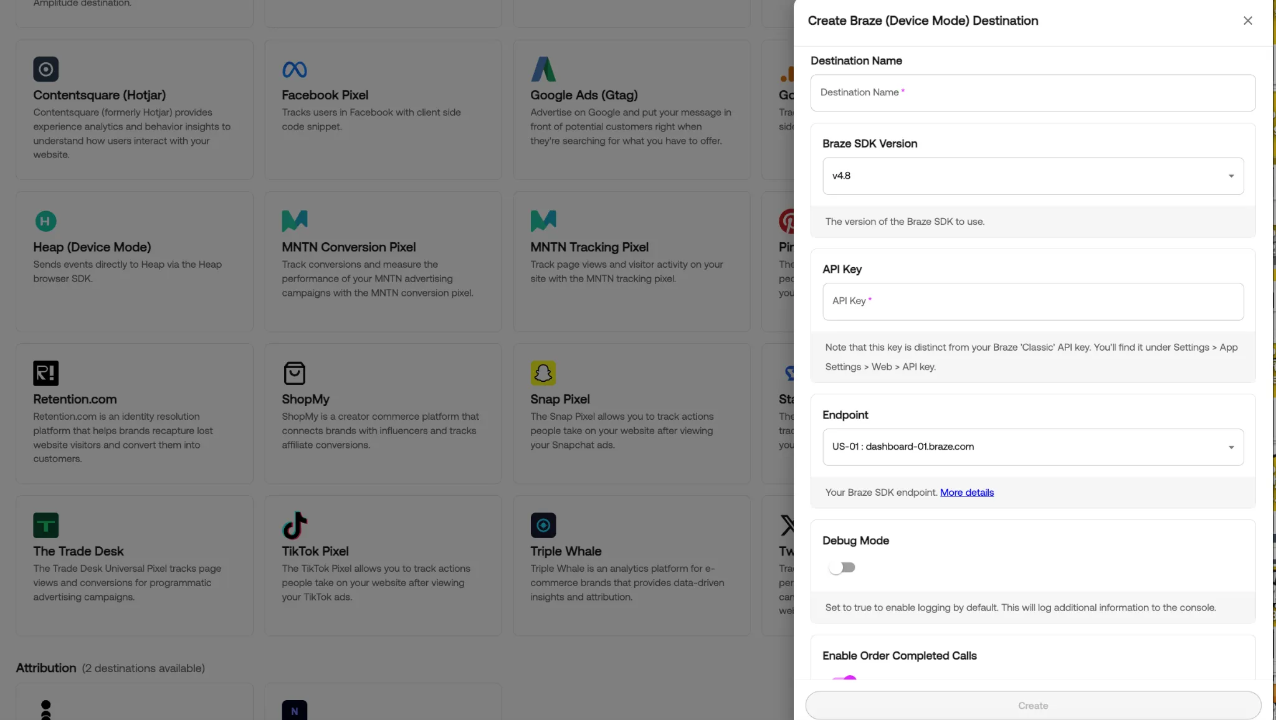Image resolution: width=1276 pixels, height=720 pixels.
Task: Click the Facebook Pixel Meta logo
Action: point(295,69)
